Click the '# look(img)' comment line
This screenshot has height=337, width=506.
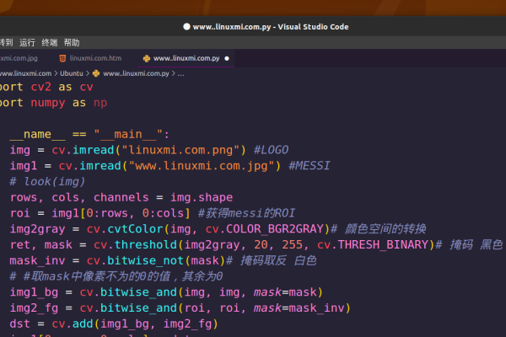point(47,182)
